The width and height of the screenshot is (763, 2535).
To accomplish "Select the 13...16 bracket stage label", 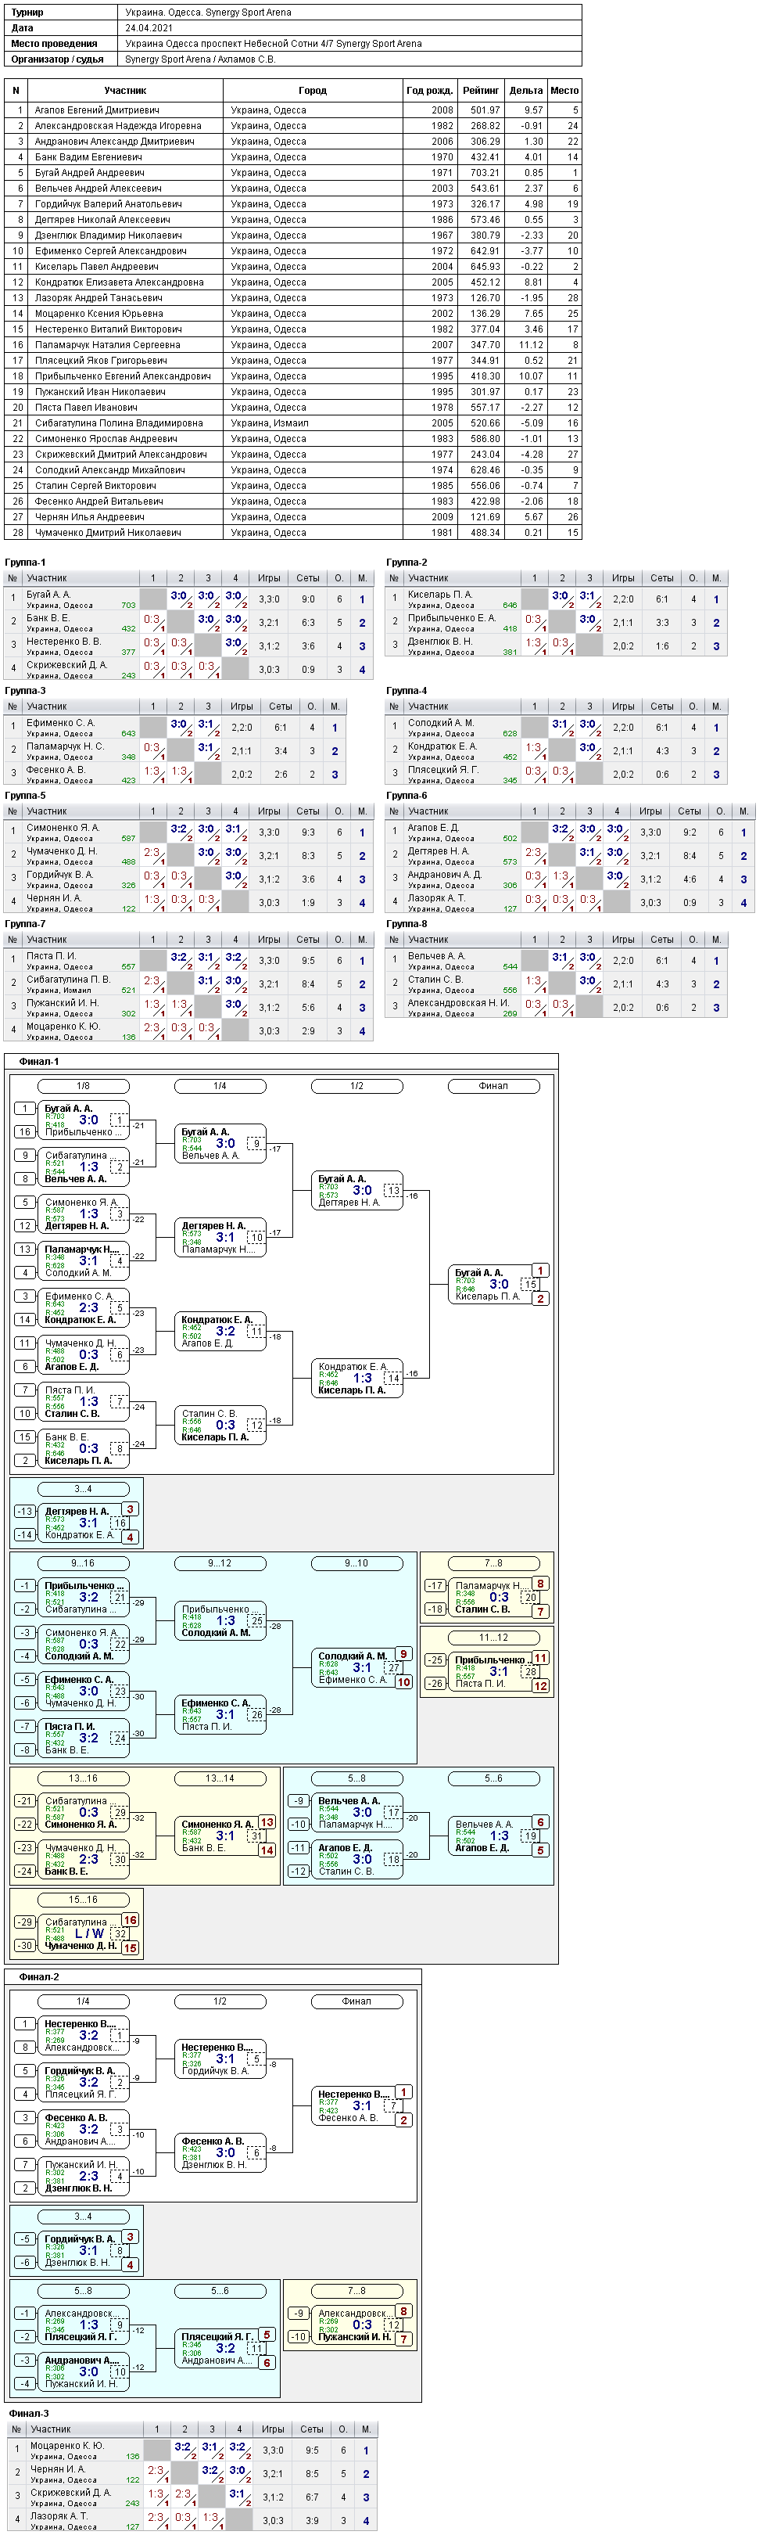I will click(83, 1778).
